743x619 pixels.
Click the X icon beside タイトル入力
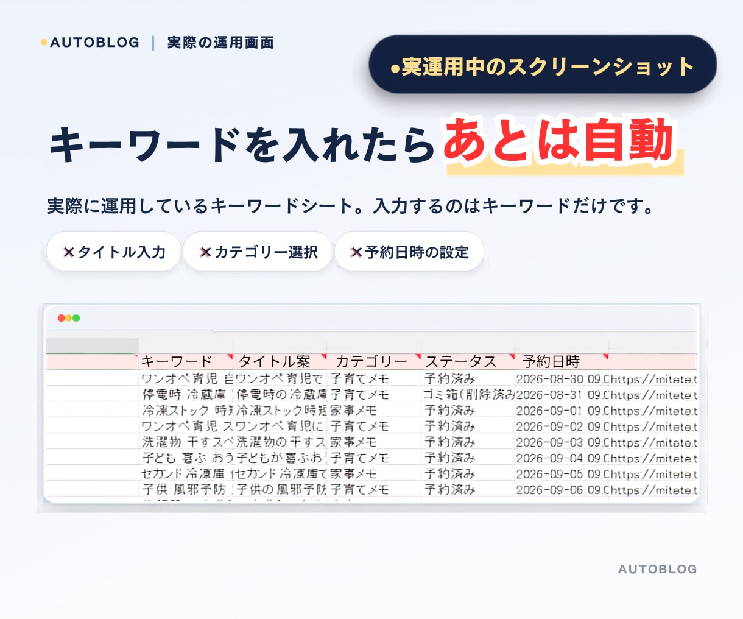(x=69, y=252)
